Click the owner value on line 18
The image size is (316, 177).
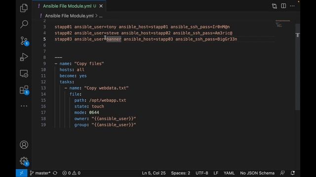coord(114,118)
